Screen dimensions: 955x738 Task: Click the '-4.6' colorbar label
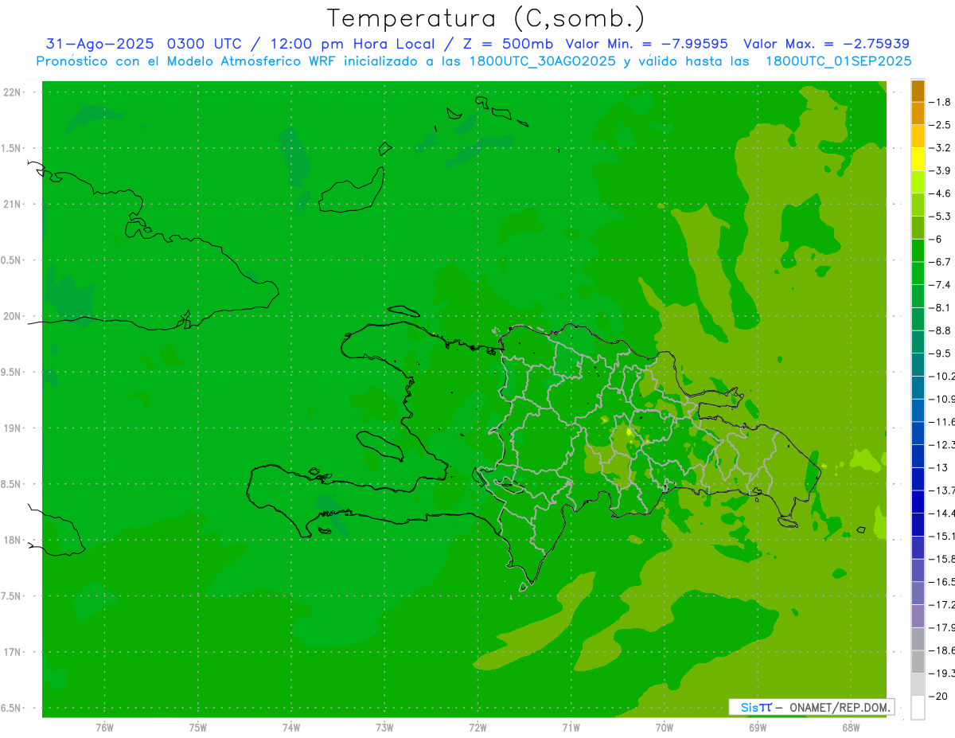(940, 193)
